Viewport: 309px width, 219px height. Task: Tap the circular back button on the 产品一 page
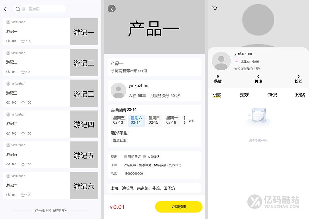(x=111, y=9)
